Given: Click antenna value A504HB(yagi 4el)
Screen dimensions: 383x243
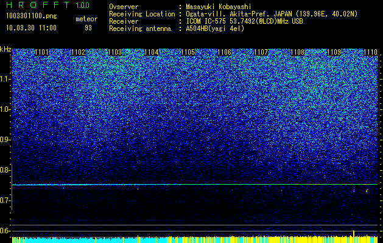Looking at the screenshot, I should coord(215,29).
